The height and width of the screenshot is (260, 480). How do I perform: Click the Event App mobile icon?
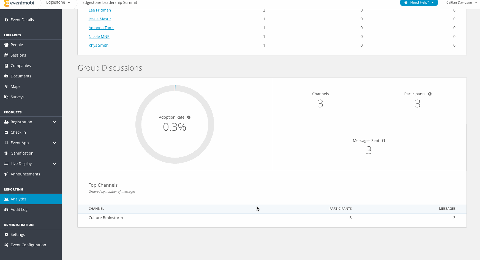6,143
